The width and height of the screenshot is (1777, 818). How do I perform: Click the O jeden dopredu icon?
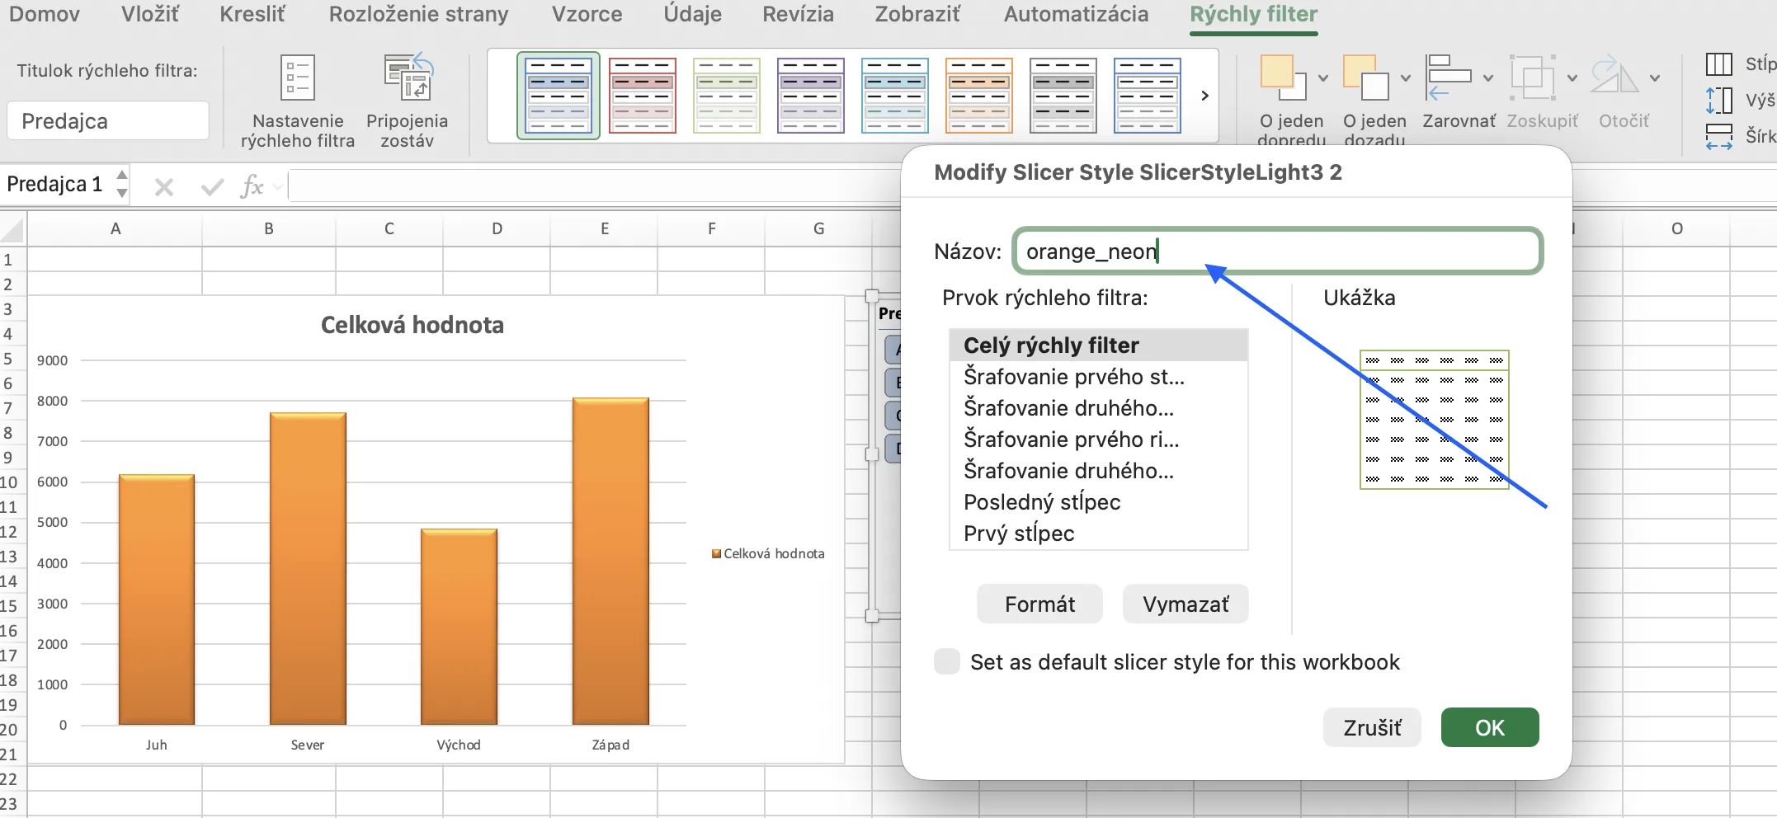[1283, 78]
